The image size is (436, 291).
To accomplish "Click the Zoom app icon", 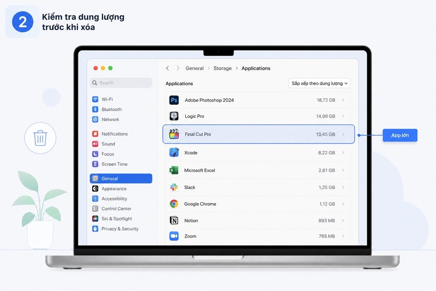I will click(174, 236).
